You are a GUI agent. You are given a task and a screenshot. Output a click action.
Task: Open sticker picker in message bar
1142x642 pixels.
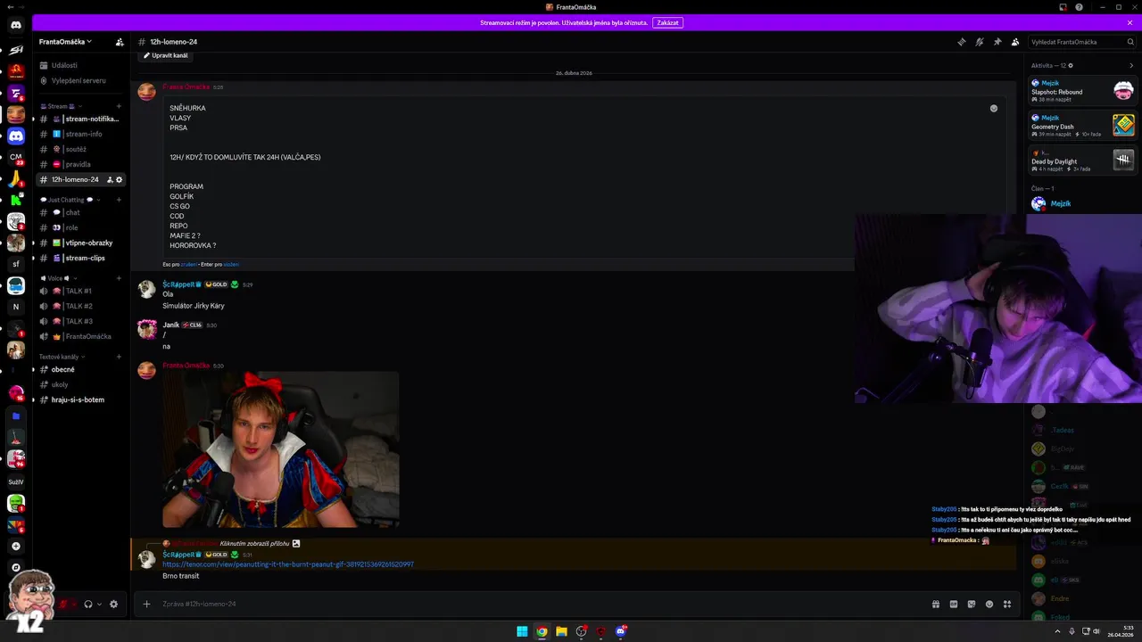point(972,604)
